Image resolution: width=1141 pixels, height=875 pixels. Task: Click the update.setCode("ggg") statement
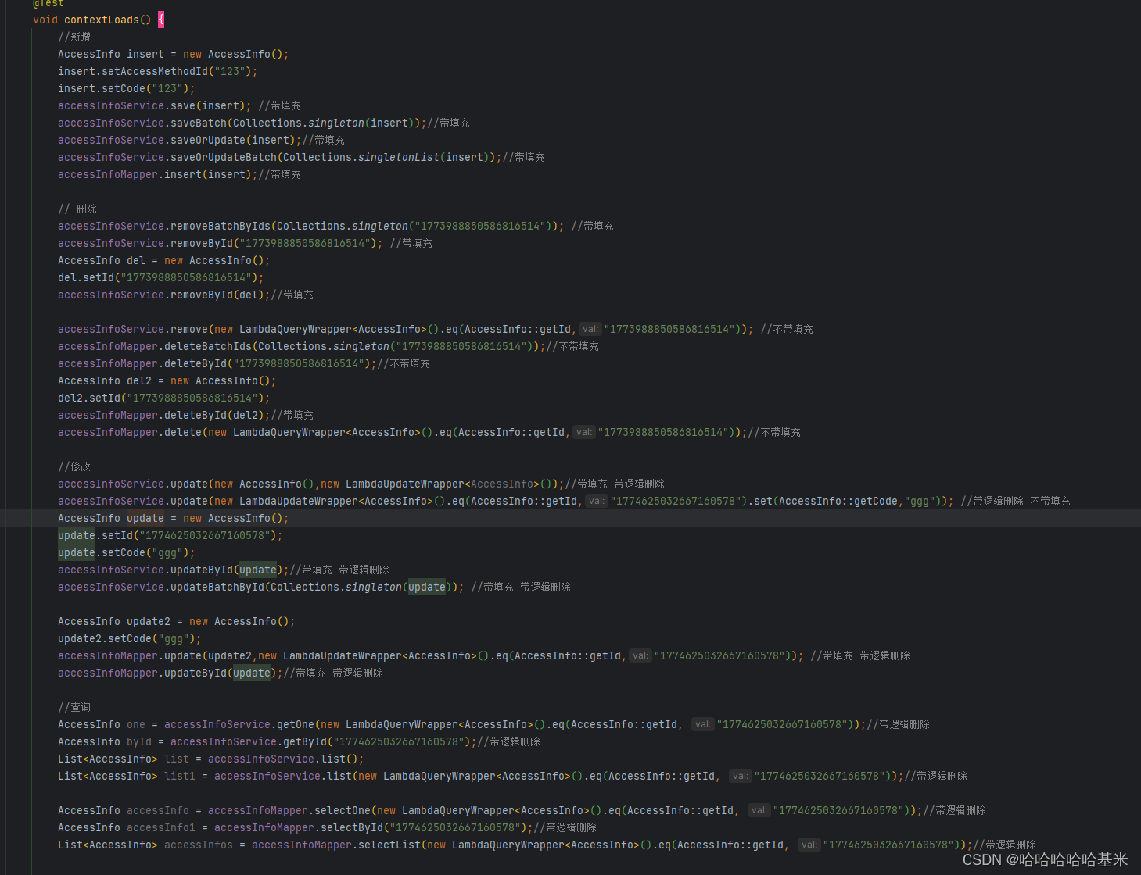click(127, 552)
